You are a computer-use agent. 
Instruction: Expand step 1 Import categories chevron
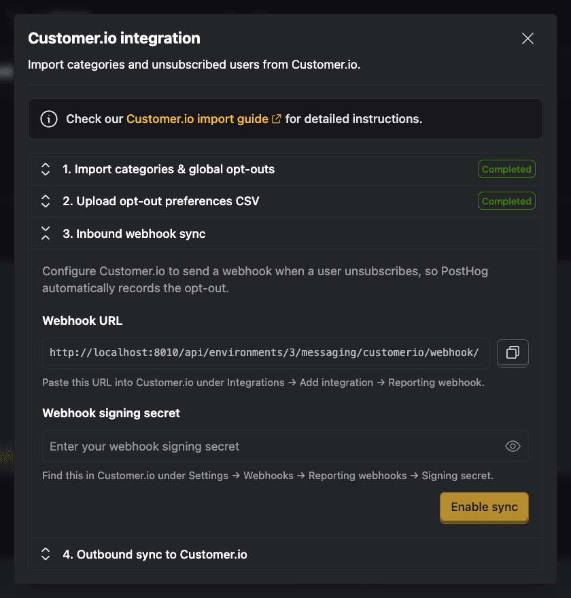46,169
